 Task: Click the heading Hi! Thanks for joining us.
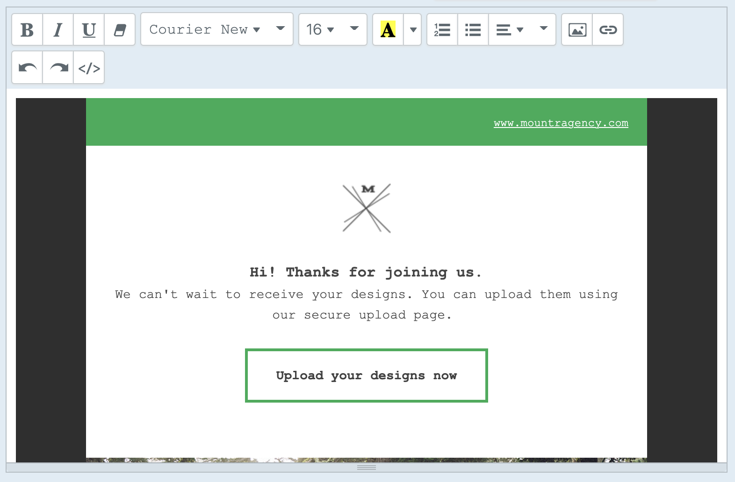(366, 272)
